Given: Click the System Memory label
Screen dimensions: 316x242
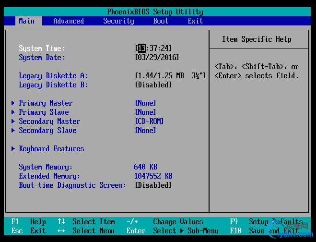Looking at the screenshot, I should click(x=46, y=167).
